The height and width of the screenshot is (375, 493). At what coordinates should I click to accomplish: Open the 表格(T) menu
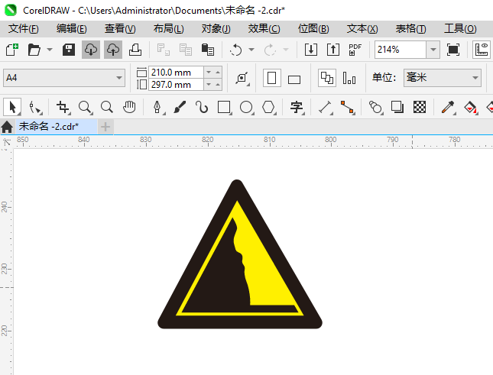click(411, 28)
